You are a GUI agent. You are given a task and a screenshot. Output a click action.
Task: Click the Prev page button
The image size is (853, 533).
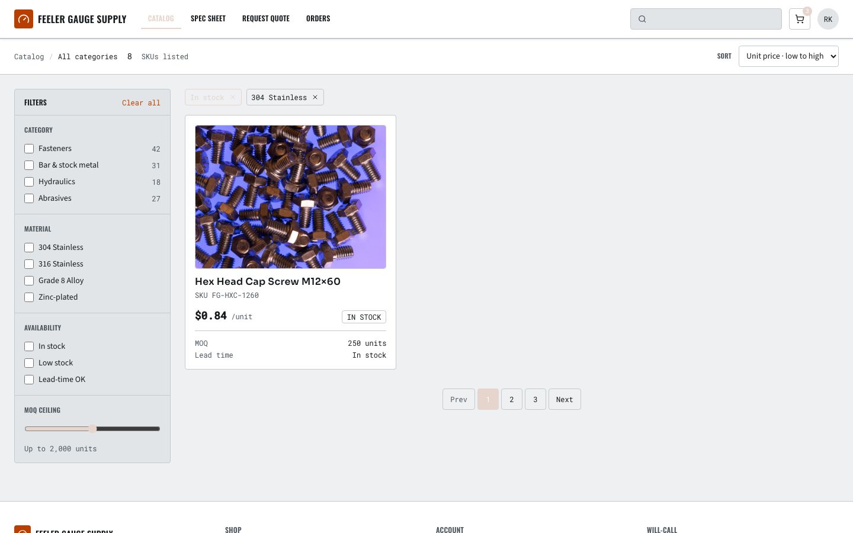pyautogui.click(x=458, y=399)
